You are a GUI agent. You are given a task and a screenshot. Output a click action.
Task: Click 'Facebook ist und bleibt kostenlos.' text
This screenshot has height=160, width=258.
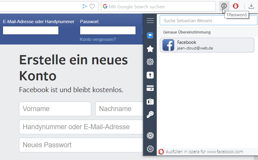[71, 90]
